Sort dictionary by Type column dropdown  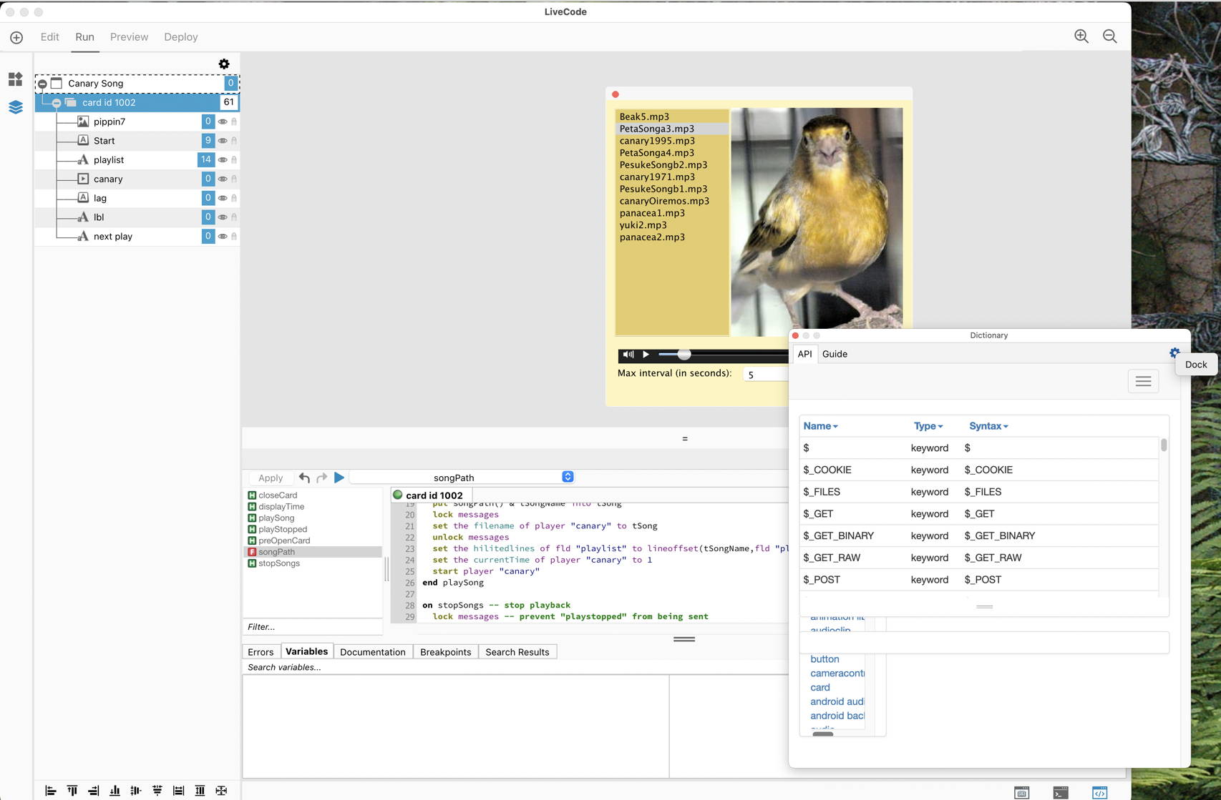(928, 426)
